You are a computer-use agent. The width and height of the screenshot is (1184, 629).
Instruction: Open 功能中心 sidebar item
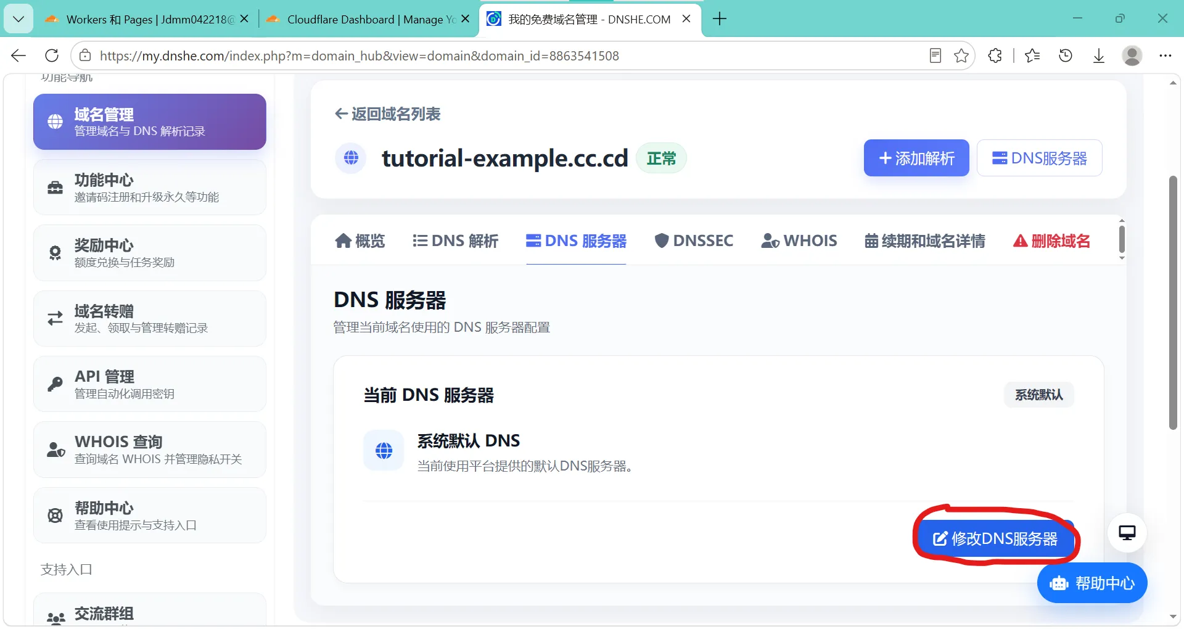pyautogui.click(x=150, y=187)
